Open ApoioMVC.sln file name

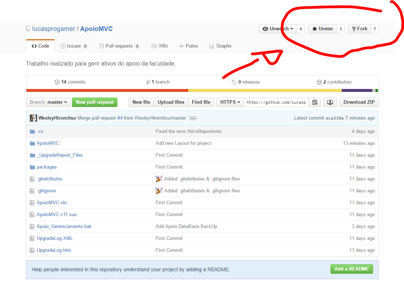click(51, 203)
